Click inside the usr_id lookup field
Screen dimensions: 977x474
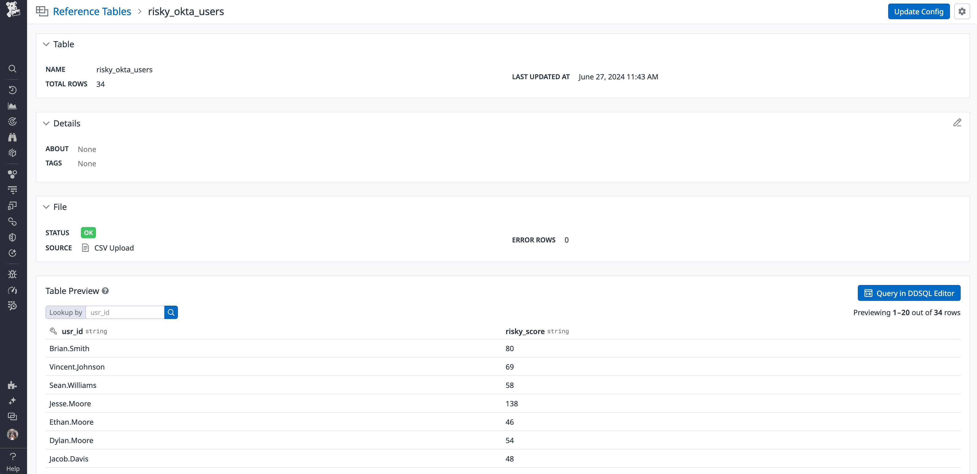125,312
